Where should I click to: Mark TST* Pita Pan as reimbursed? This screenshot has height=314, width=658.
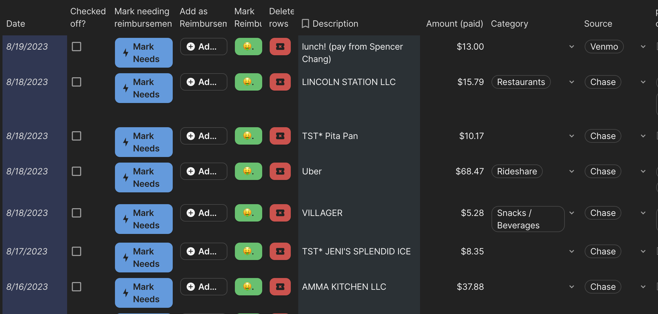coord(248,136)
